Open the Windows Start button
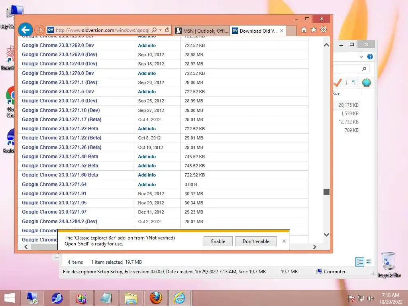Screen dimensions: 408x306 [10, 298]
